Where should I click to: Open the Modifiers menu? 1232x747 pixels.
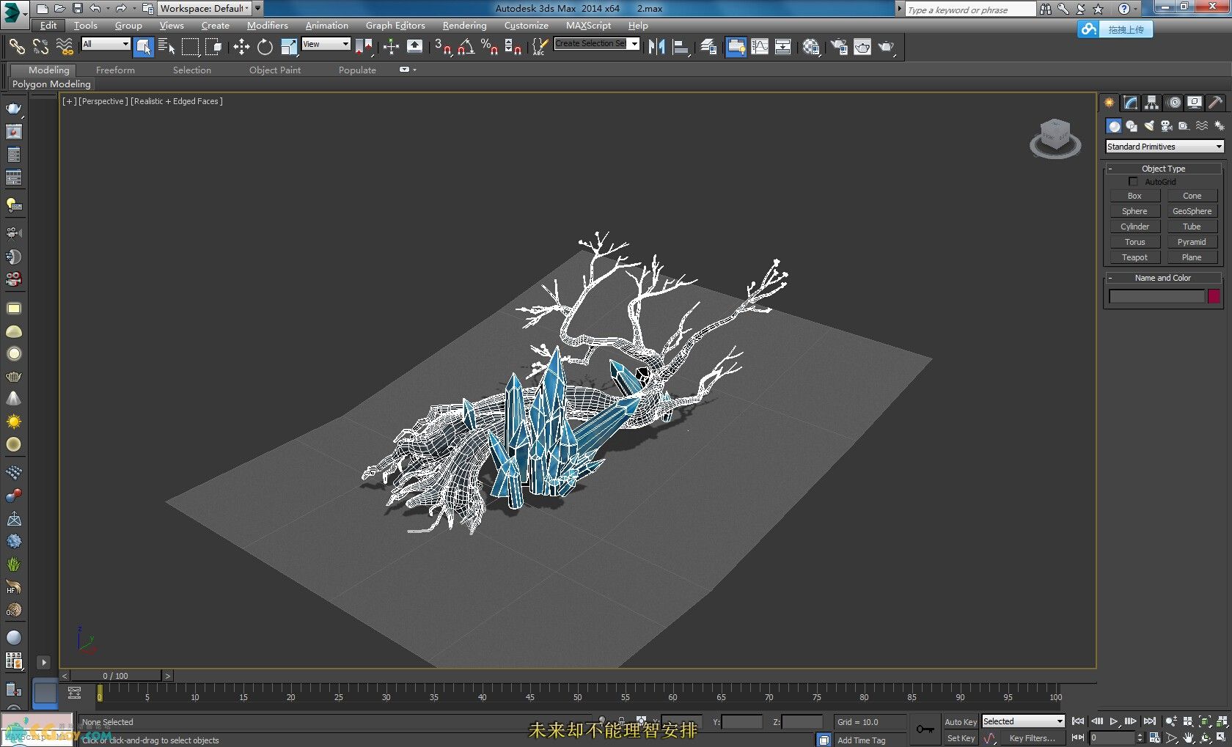268,25
